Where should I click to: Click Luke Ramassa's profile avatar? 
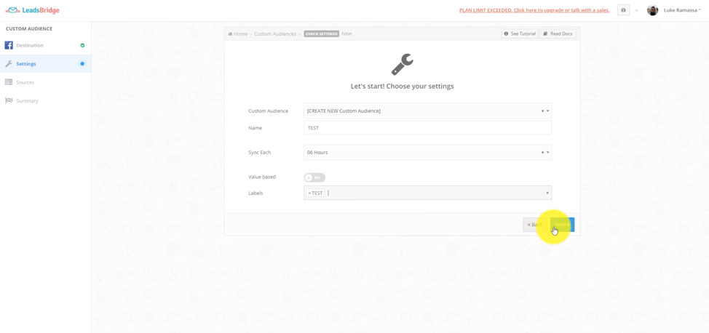tap(652, 10)
